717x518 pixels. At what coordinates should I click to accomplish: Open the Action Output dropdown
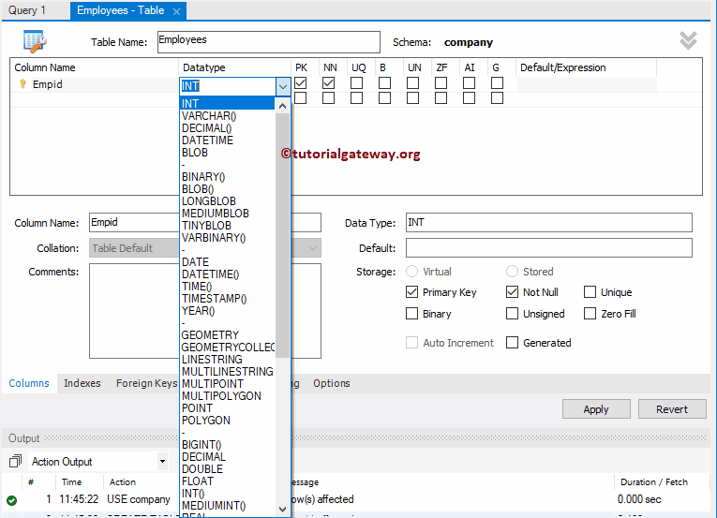(x=162, y=461)
